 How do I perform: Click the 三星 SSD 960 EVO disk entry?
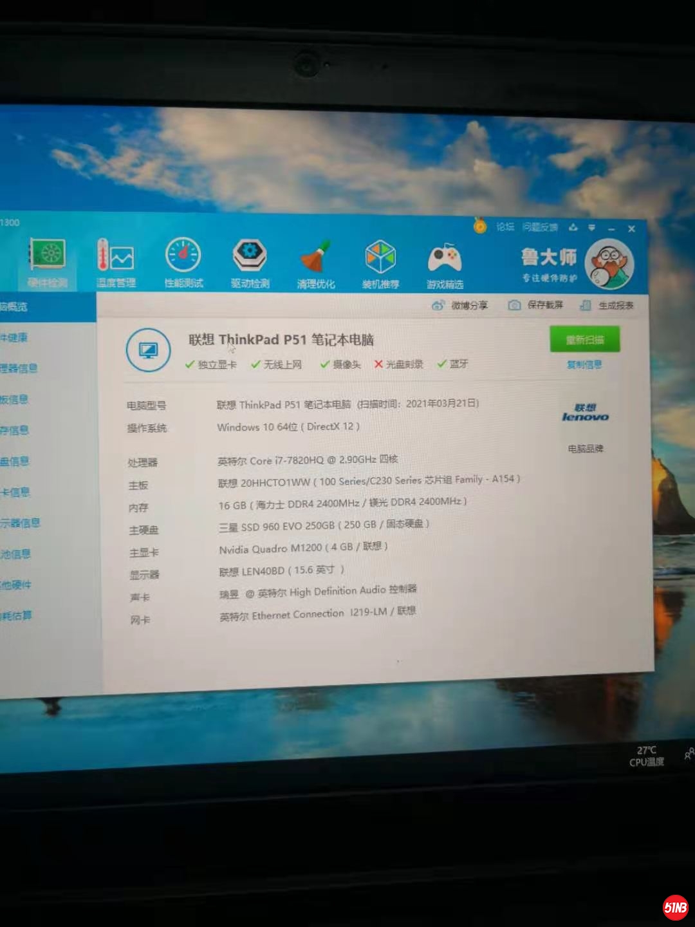click(x=324, y=525)
